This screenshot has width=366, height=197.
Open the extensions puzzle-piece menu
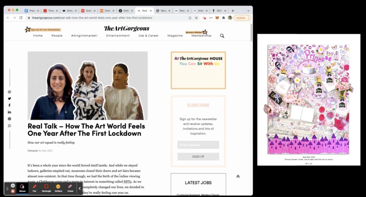point(224,18)
